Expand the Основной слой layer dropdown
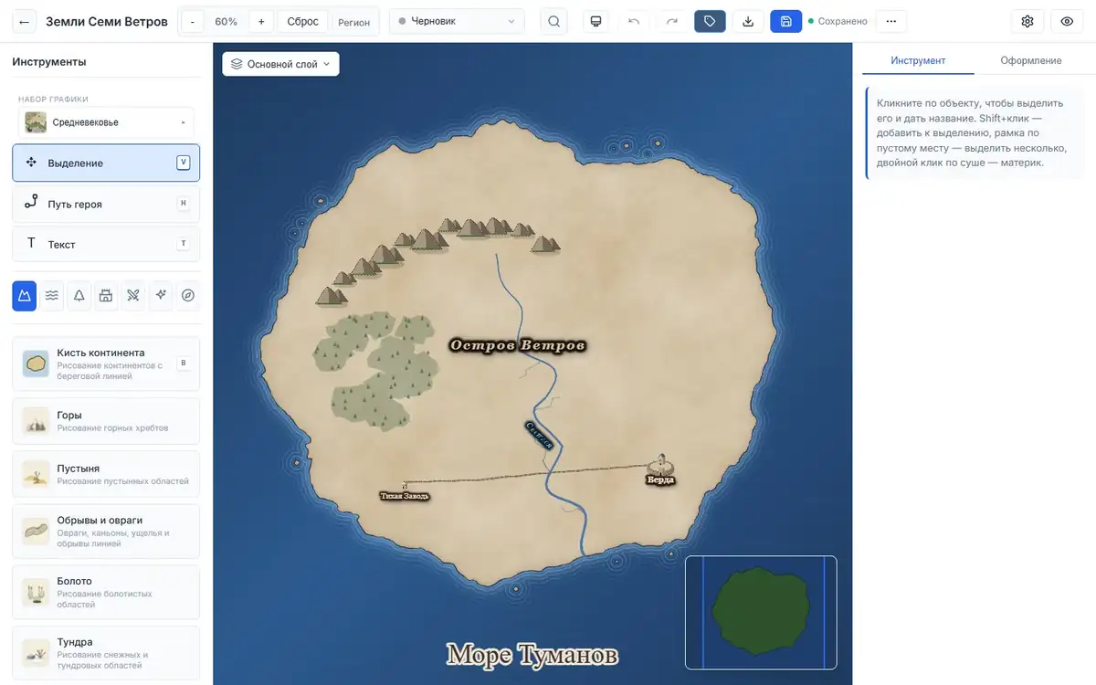Viewport: 1096px width, 685px height. [x=281, y=64]
